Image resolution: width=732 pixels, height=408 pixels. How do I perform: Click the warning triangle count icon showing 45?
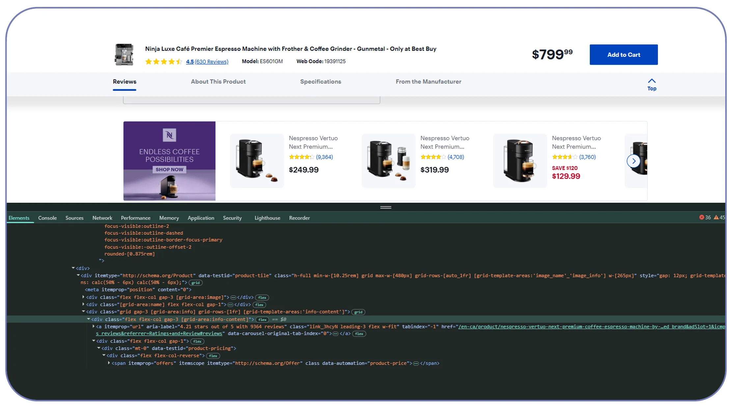pyautogui.click(x=716, y=217)
